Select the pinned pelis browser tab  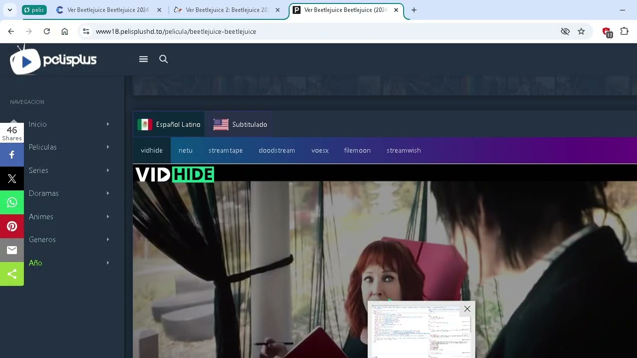tap(34, 9)
